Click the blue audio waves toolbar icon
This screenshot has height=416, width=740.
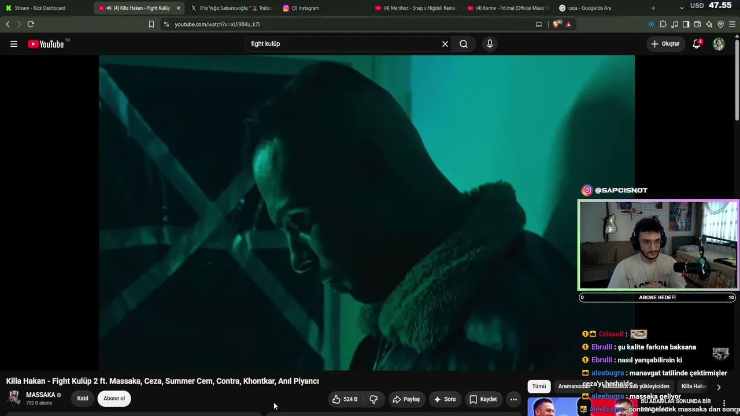[652, 24]
